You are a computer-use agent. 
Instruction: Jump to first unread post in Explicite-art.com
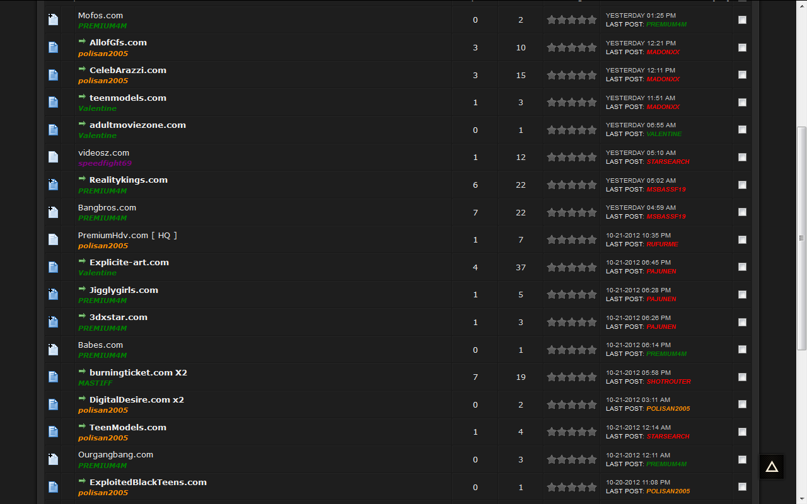pyautogui.click(x=82, y=261)
